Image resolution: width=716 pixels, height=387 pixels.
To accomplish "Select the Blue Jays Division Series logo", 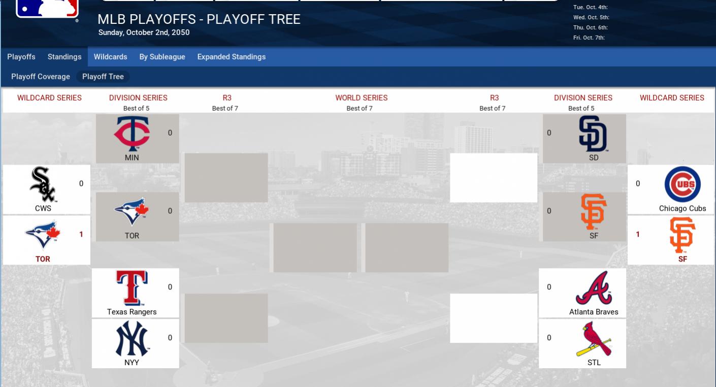I will click(x=132, y=211).
